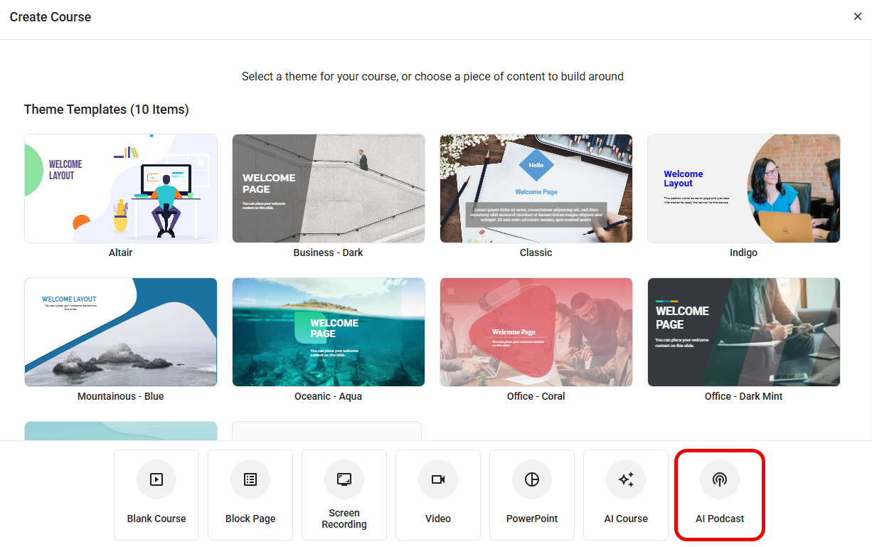The width and height of the screenshot is (872, 547).
Task: Pick the Classic theme thumbnail
Action: [536, 188]
